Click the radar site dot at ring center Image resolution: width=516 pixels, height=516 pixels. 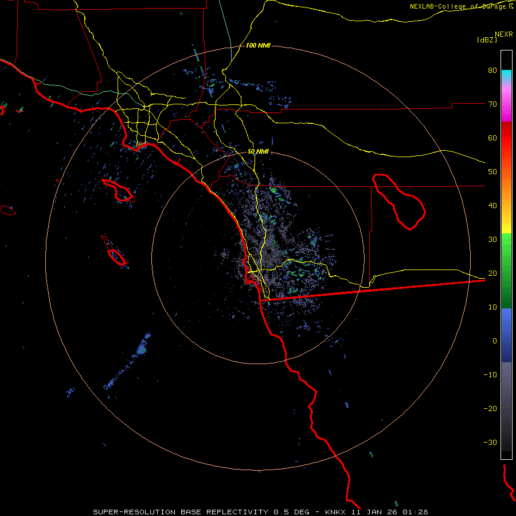tap(269, 252)
